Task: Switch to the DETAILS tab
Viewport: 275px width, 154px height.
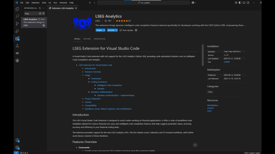Action: tap(77, 39)
